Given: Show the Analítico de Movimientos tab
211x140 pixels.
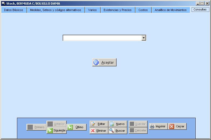Looking at the screenshot, I should 171,10.
